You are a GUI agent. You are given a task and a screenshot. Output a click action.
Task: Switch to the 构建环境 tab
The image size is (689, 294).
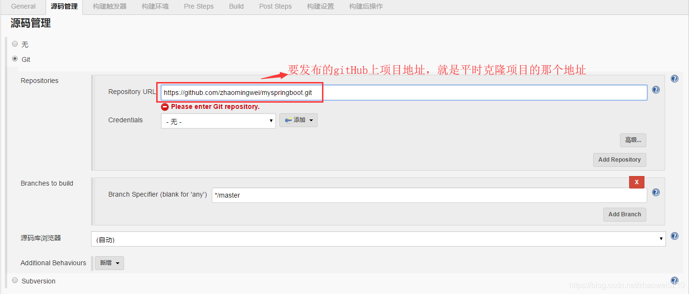(155, 6)
